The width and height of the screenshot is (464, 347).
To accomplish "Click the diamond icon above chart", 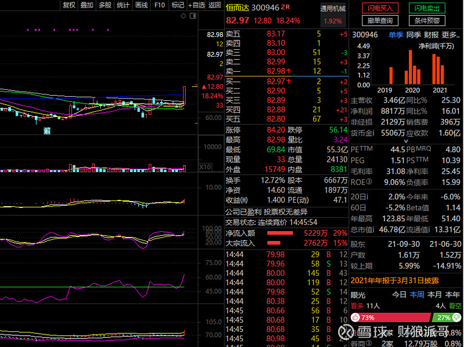I will pyautogui.click(x=183, y=16).
